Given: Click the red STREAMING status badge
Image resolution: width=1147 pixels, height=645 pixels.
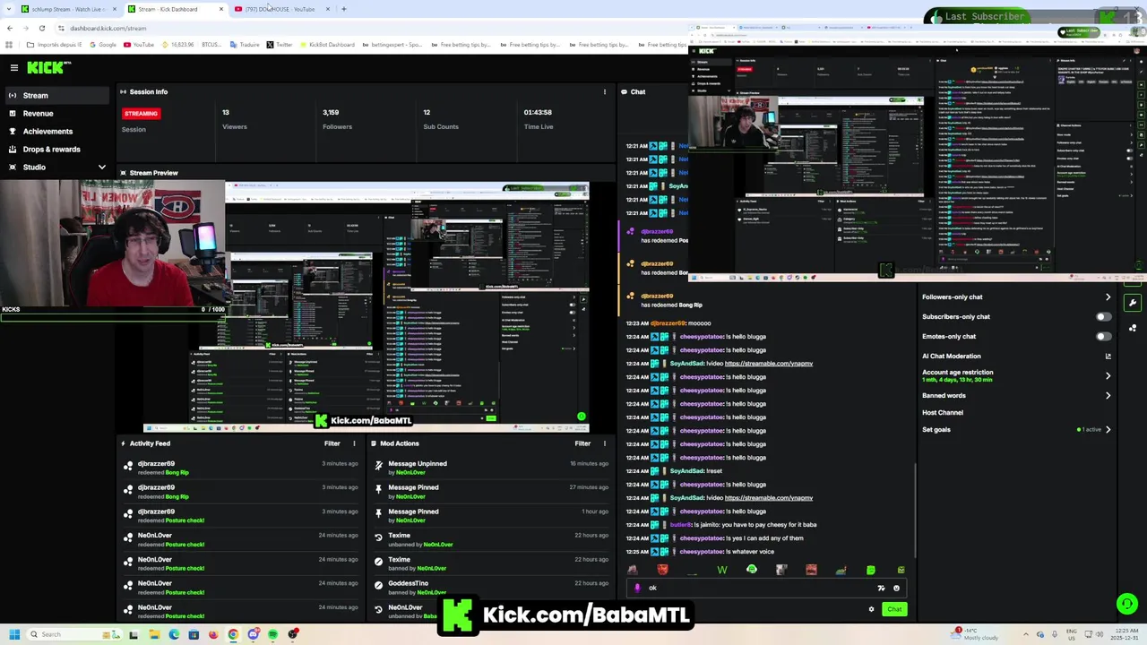Looking at the screenshot, I should point(141,113).
